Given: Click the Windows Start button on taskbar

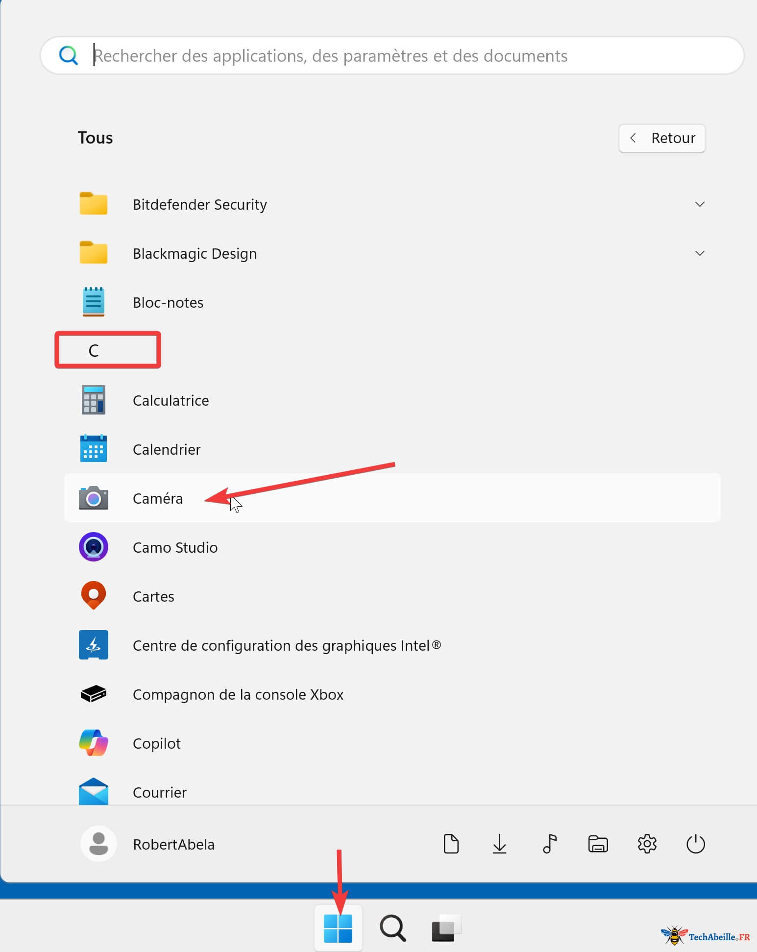Looking at the screenshot, I should point(338,928).
